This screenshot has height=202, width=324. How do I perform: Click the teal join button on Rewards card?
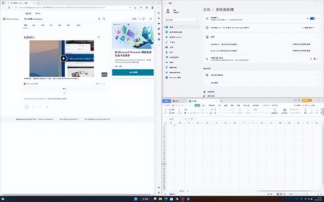(x=133, y=72)
